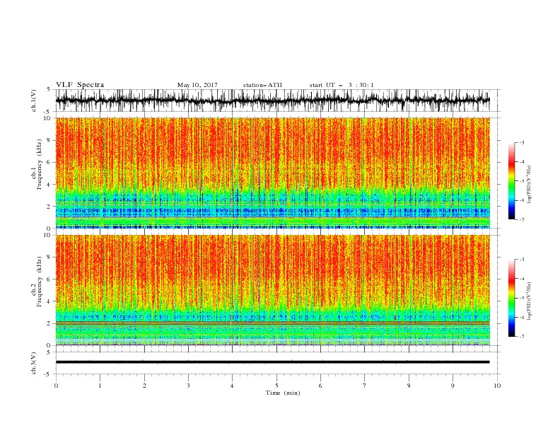Screen dimensions: 560x433
Task: Click the ch.1 PSD color bar
Action: (x=511, y=181)
